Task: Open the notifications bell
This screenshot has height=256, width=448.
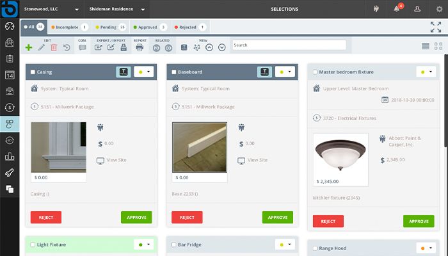Action: point(397,9)
